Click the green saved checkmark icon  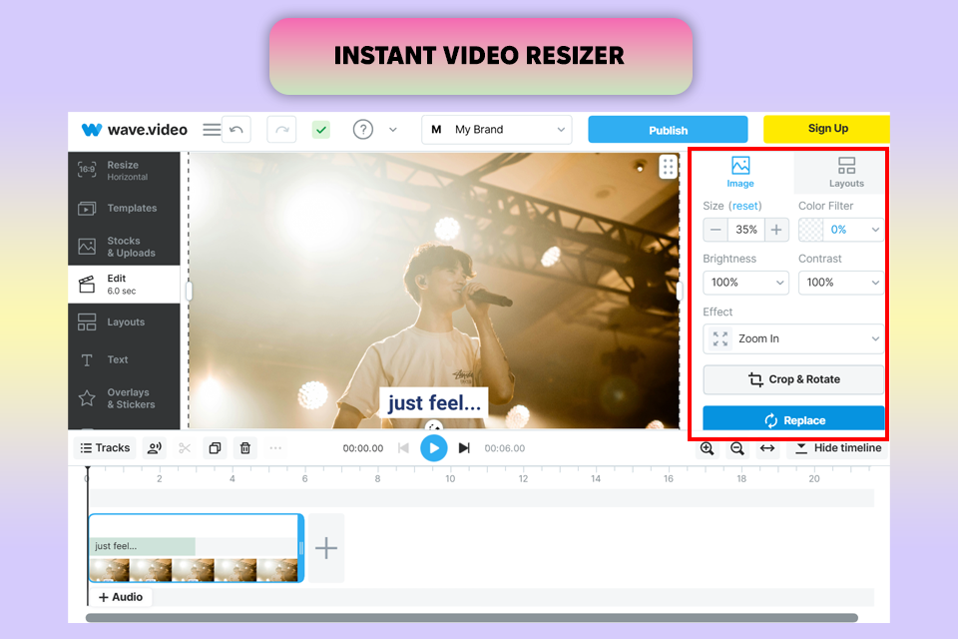[x=321, y=130]
